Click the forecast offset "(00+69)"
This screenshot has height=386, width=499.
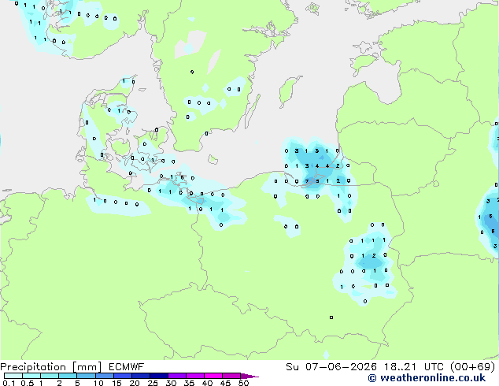pyautogui.click(x=473, y=367)
